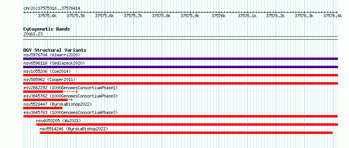
Task: Select the purple bar under nsv6596116
Action: 180,67
